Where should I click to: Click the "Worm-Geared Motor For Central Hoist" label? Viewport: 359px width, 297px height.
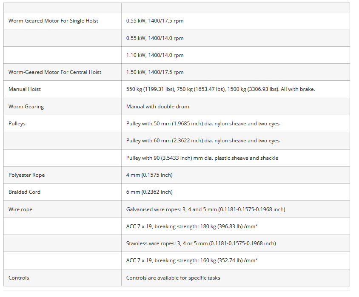tap(55, 72)
